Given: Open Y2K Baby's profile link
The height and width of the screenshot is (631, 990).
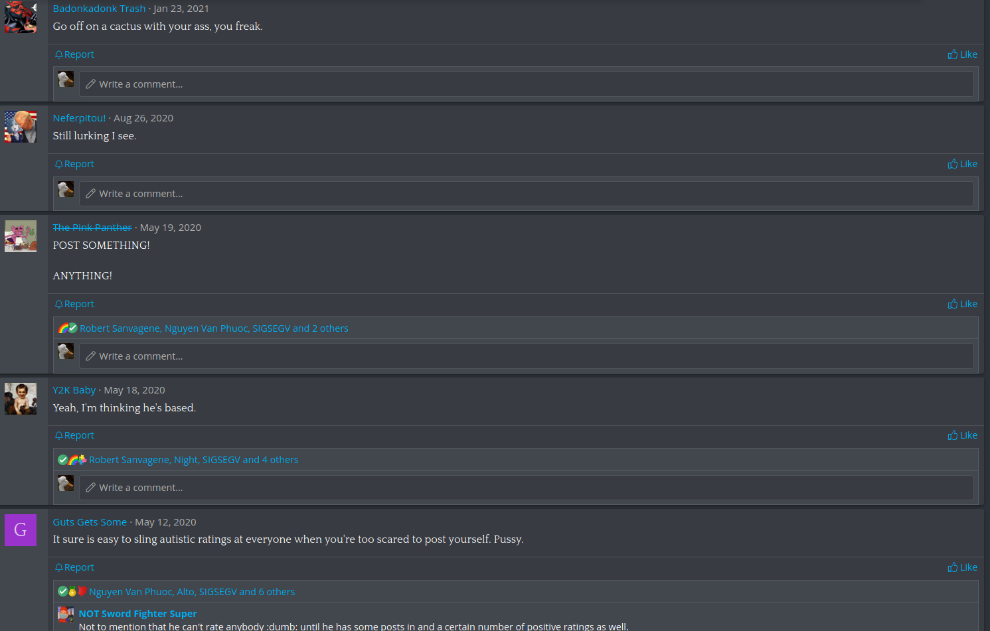Looking at the screenshot, I should (x=74, y=390).
